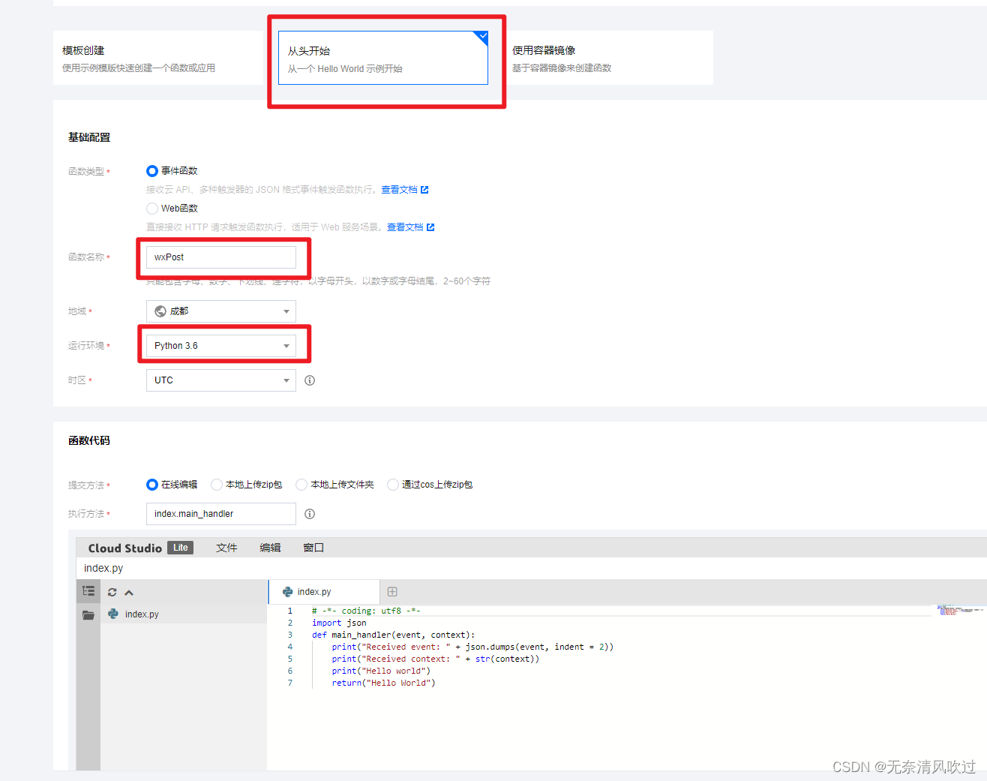The image size is (987, 781).
Task: Click the 运行环境 field label
Action: (x=86, y=346)
